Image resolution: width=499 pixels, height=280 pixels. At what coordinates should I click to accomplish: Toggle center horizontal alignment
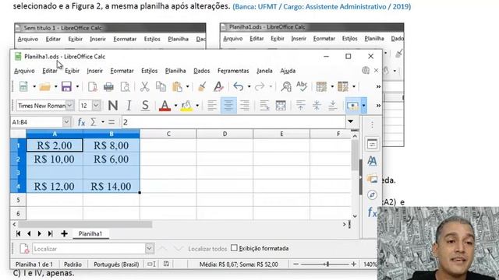[228, 106]
